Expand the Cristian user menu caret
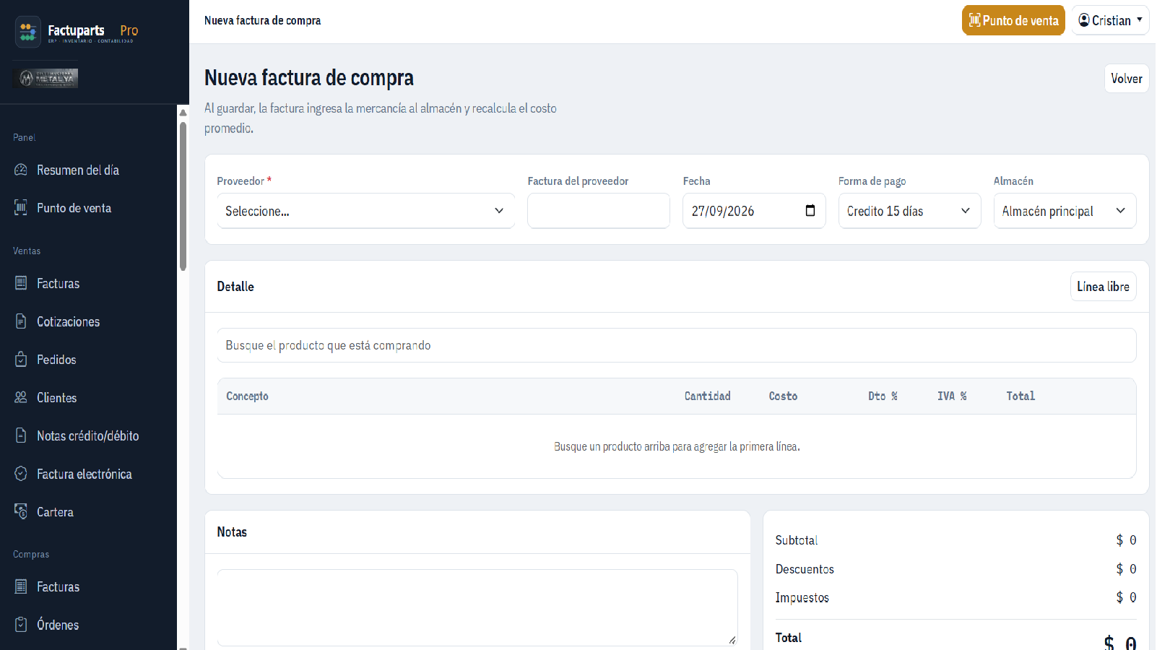Screen dimensions: 1157x650 coord(1140,19)
